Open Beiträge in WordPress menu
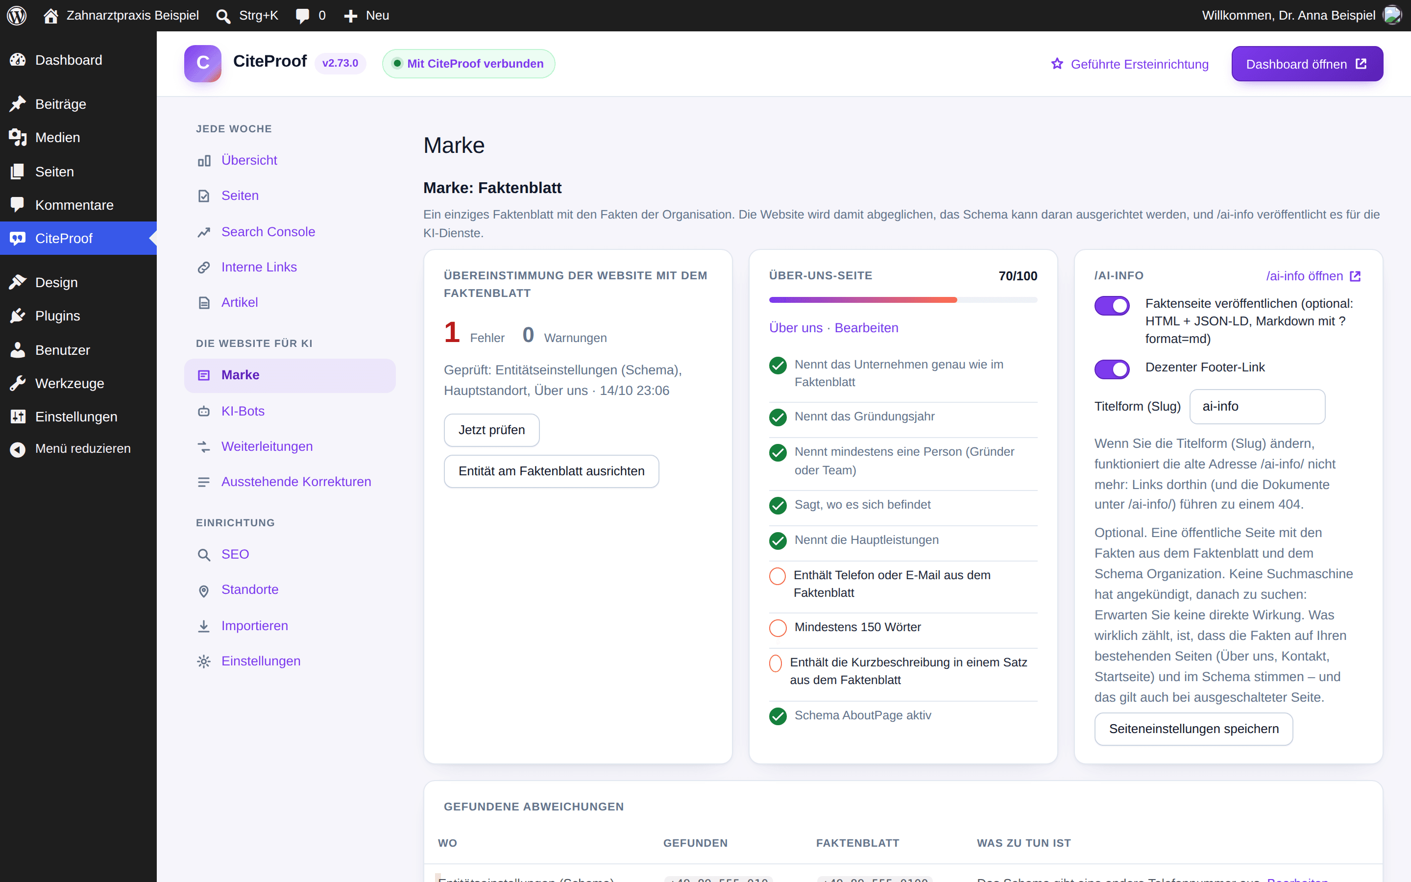The height and width of the screenshot is (882, 1411). pyautogui.click(x=78, y=104)
